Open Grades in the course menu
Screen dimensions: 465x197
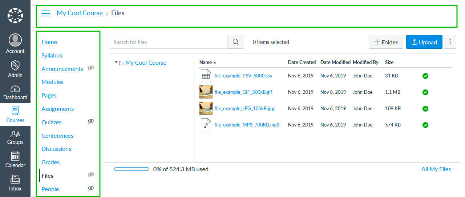pyautogui.click(x=50, y=162)
